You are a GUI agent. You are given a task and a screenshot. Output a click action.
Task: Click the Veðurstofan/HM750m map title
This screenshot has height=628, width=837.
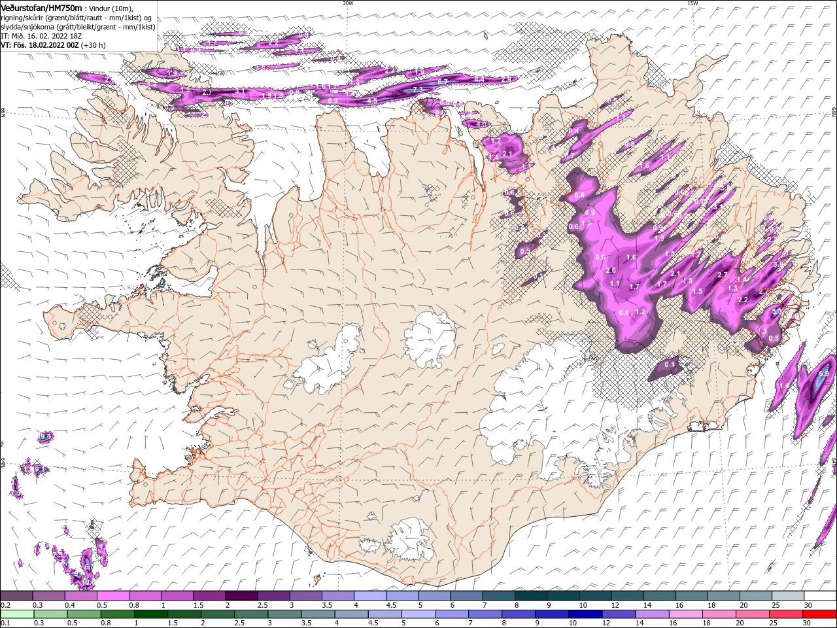(x=41, y=7)
